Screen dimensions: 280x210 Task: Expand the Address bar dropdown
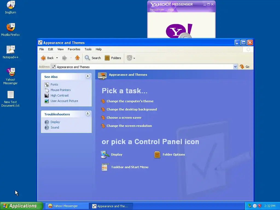tap(235, 67)
